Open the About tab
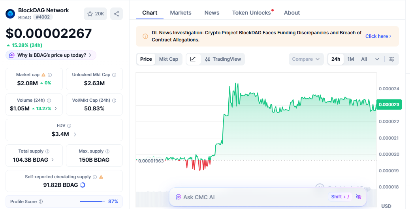Screen dimensions: 410x209 click(292, 13)
